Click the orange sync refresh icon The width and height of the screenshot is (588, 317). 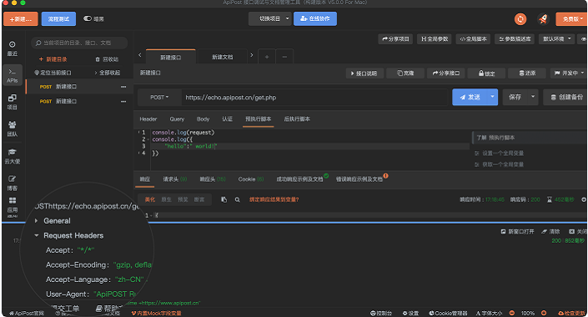(520, 18)
